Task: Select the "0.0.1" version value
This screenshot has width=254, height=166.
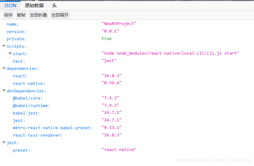Action: 110,31
